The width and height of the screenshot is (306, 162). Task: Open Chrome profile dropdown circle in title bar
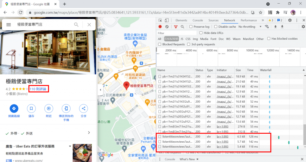[x=268, y=4]
